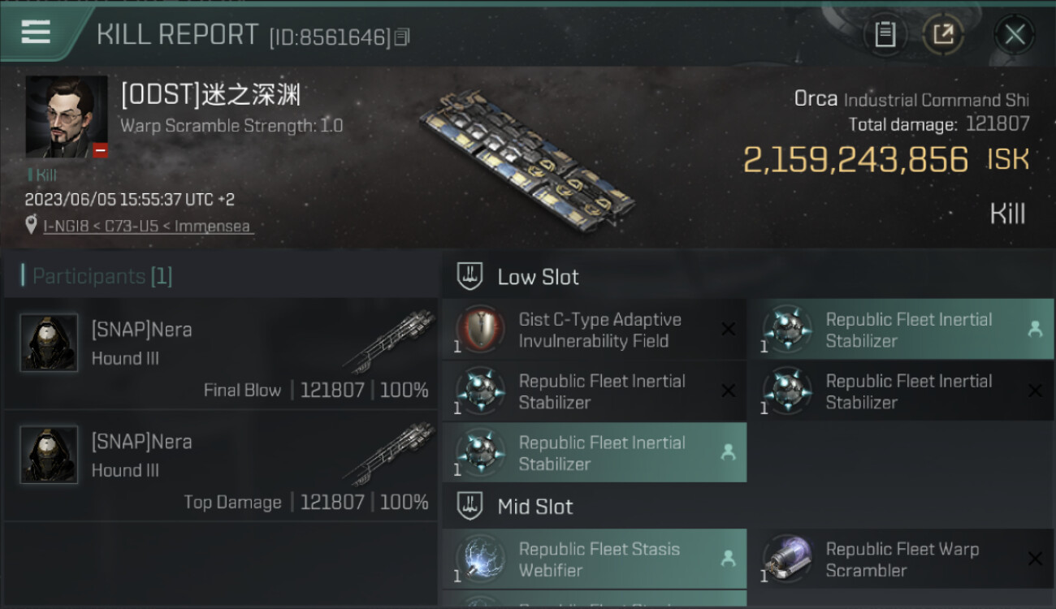The width and height of the screenshot is (1056, 609).
Task: Close the kill report window
Action: [1014, 34]
